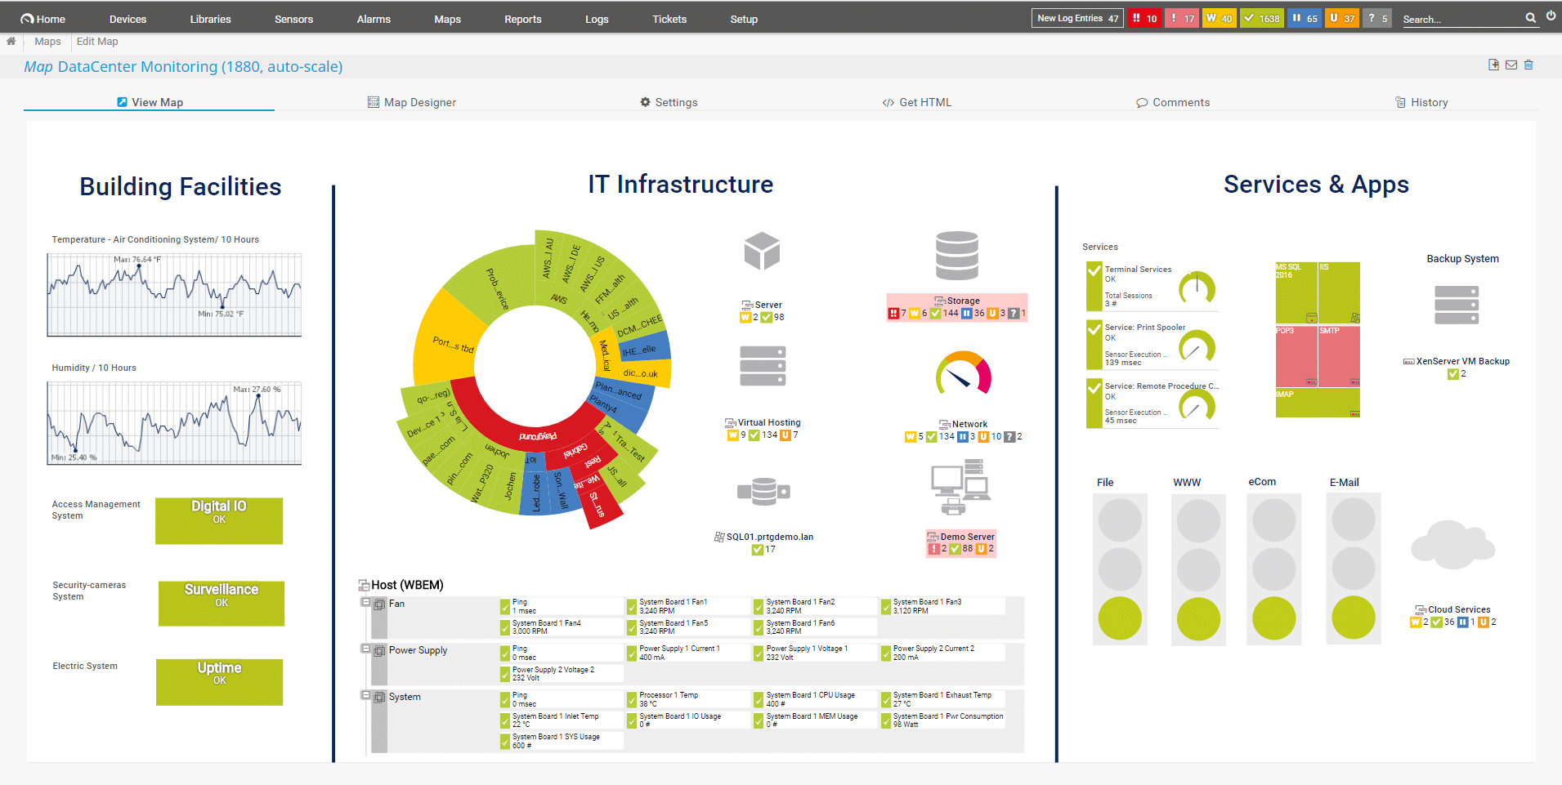The image size is (1562, 785).
Task: Click the search magnifier icon
Action: click(1531, 17)
